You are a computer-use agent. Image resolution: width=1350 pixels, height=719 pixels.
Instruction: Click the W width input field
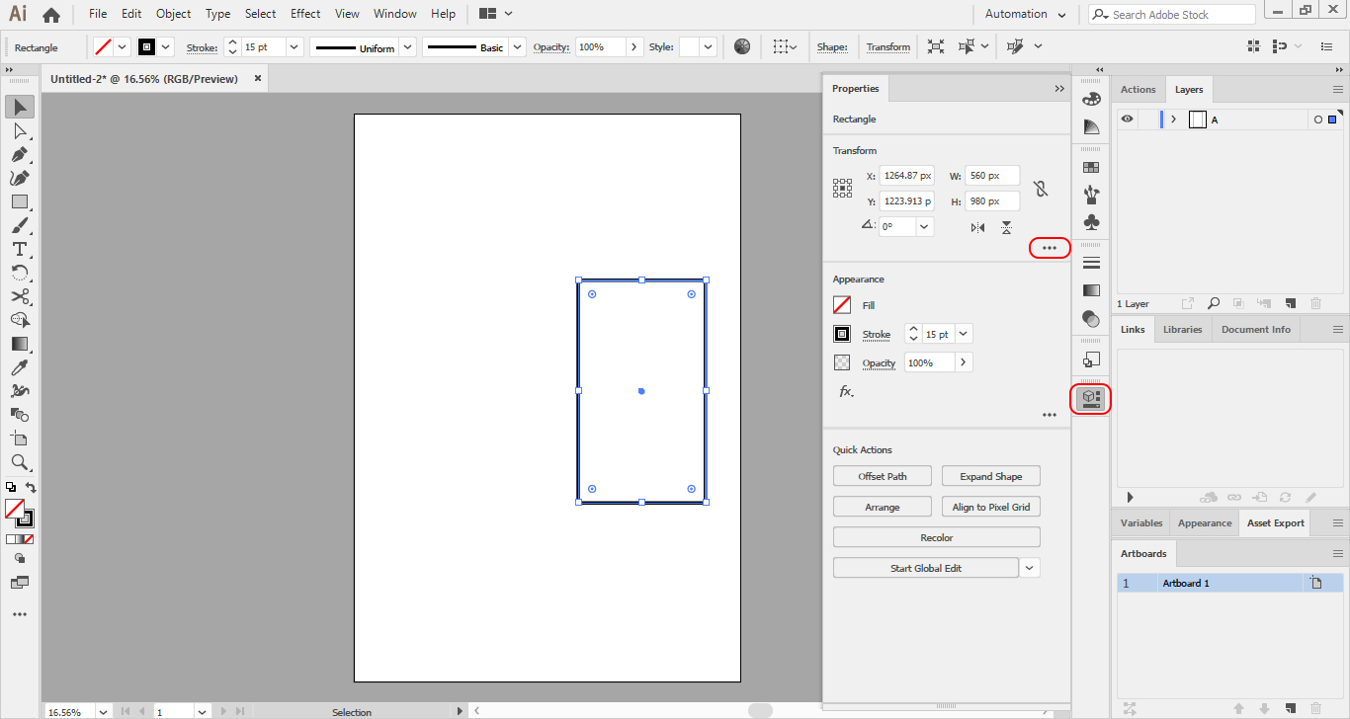click(x=992, y=176)
